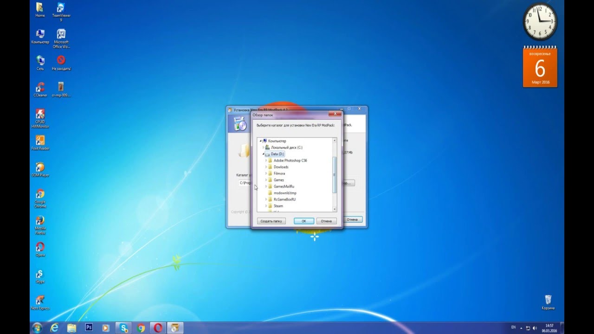594x334 pixels.
Task: Click Отмена in folder browse dialog
Action: 326,221
